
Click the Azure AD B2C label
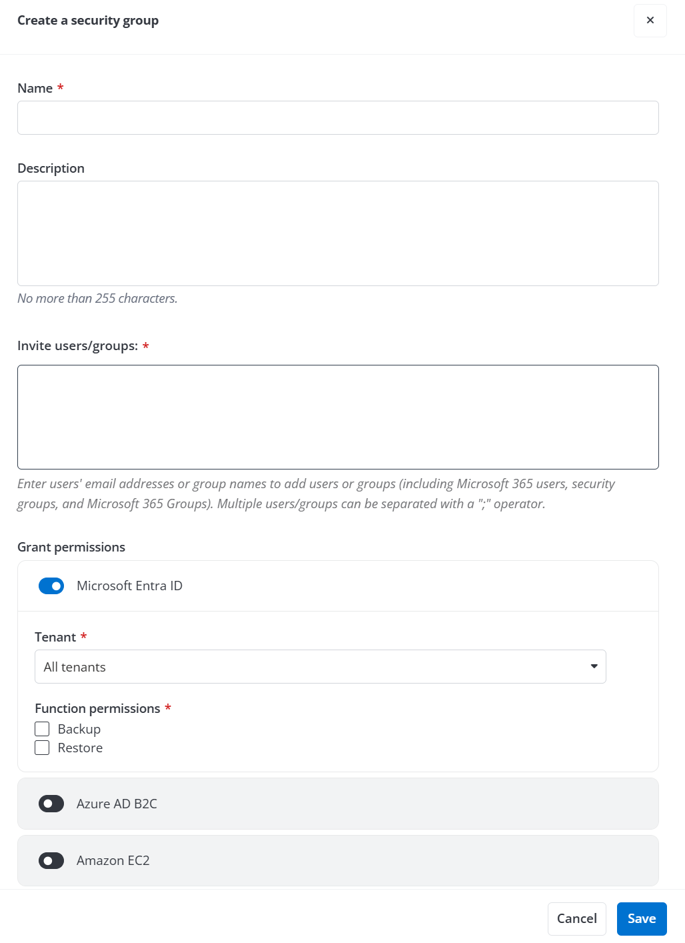[x=117, y=804]
